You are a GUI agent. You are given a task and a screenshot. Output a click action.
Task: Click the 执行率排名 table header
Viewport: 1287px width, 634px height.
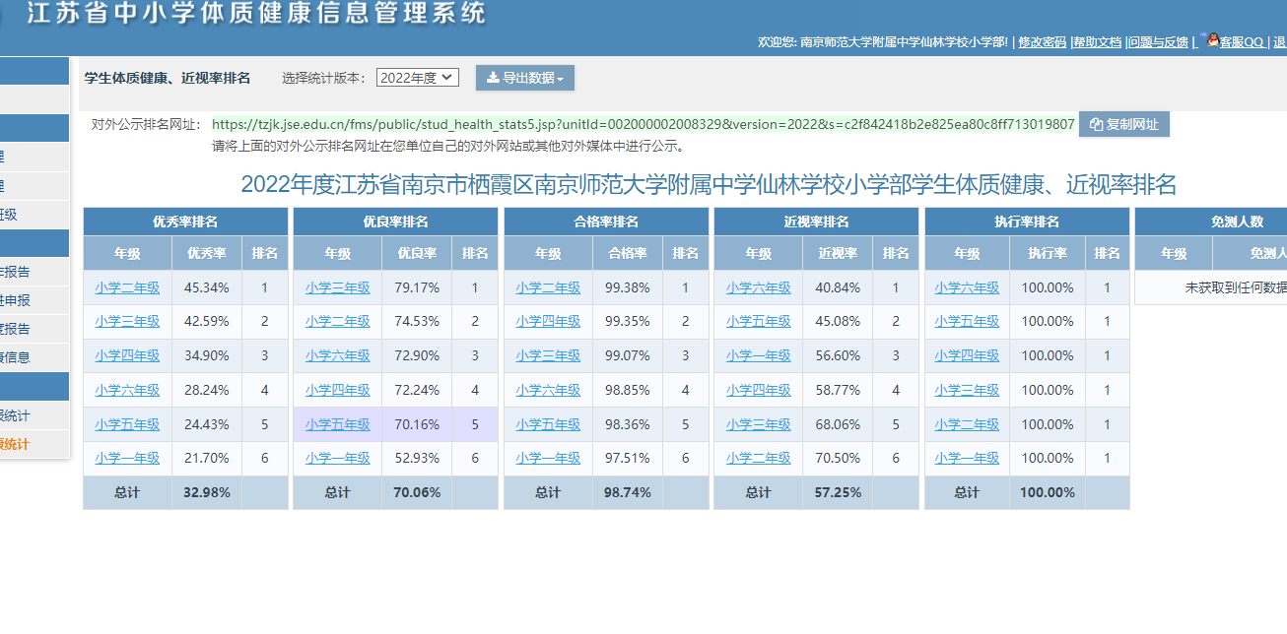tap(1027, 222)
